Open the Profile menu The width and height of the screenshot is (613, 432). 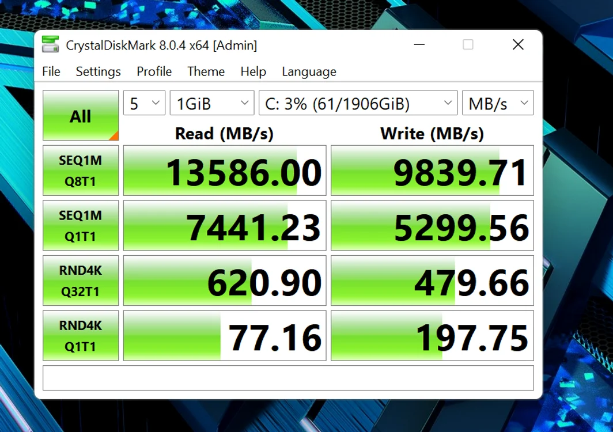pos(154,71)
